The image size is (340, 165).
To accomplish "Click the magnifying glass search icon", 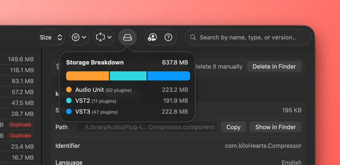I will [x=193, y=38].
